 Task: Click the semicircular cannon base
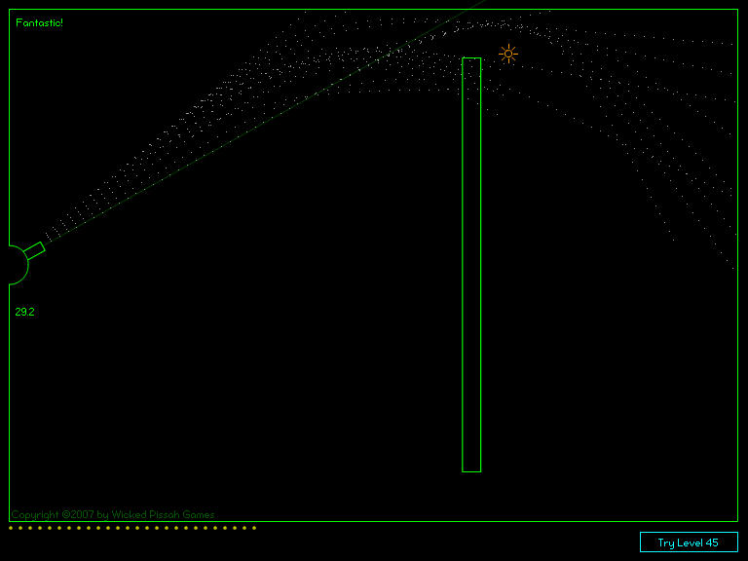(x=19, y=265)
